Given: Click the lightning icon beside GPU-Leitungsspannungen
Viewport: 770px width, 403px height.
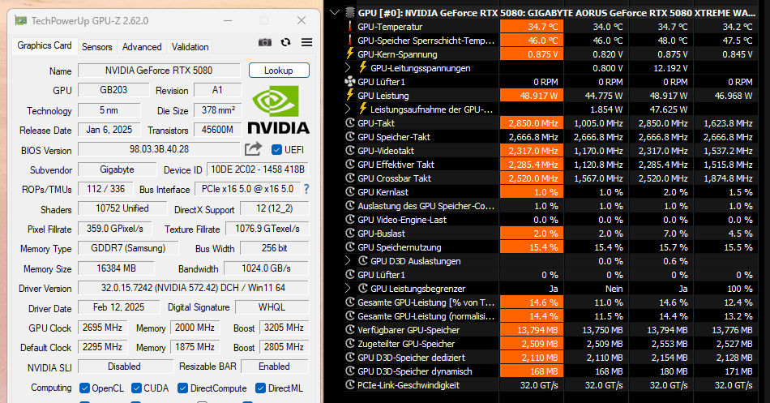Looking at the screenshot, I should [363, 67].
